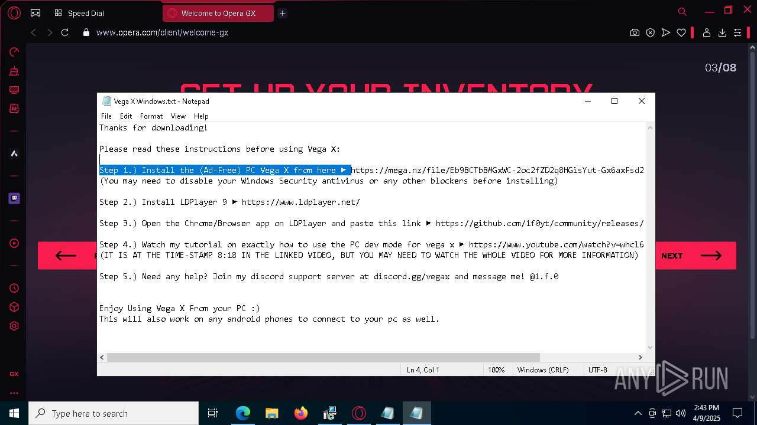Click the "Ln 4, Col 1" status entry
This screenshot has width=757, height=425.
point(423,370)
